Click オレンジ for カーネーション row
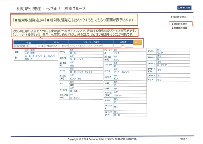Screen dimensions: 203x144 pos(89,72)
